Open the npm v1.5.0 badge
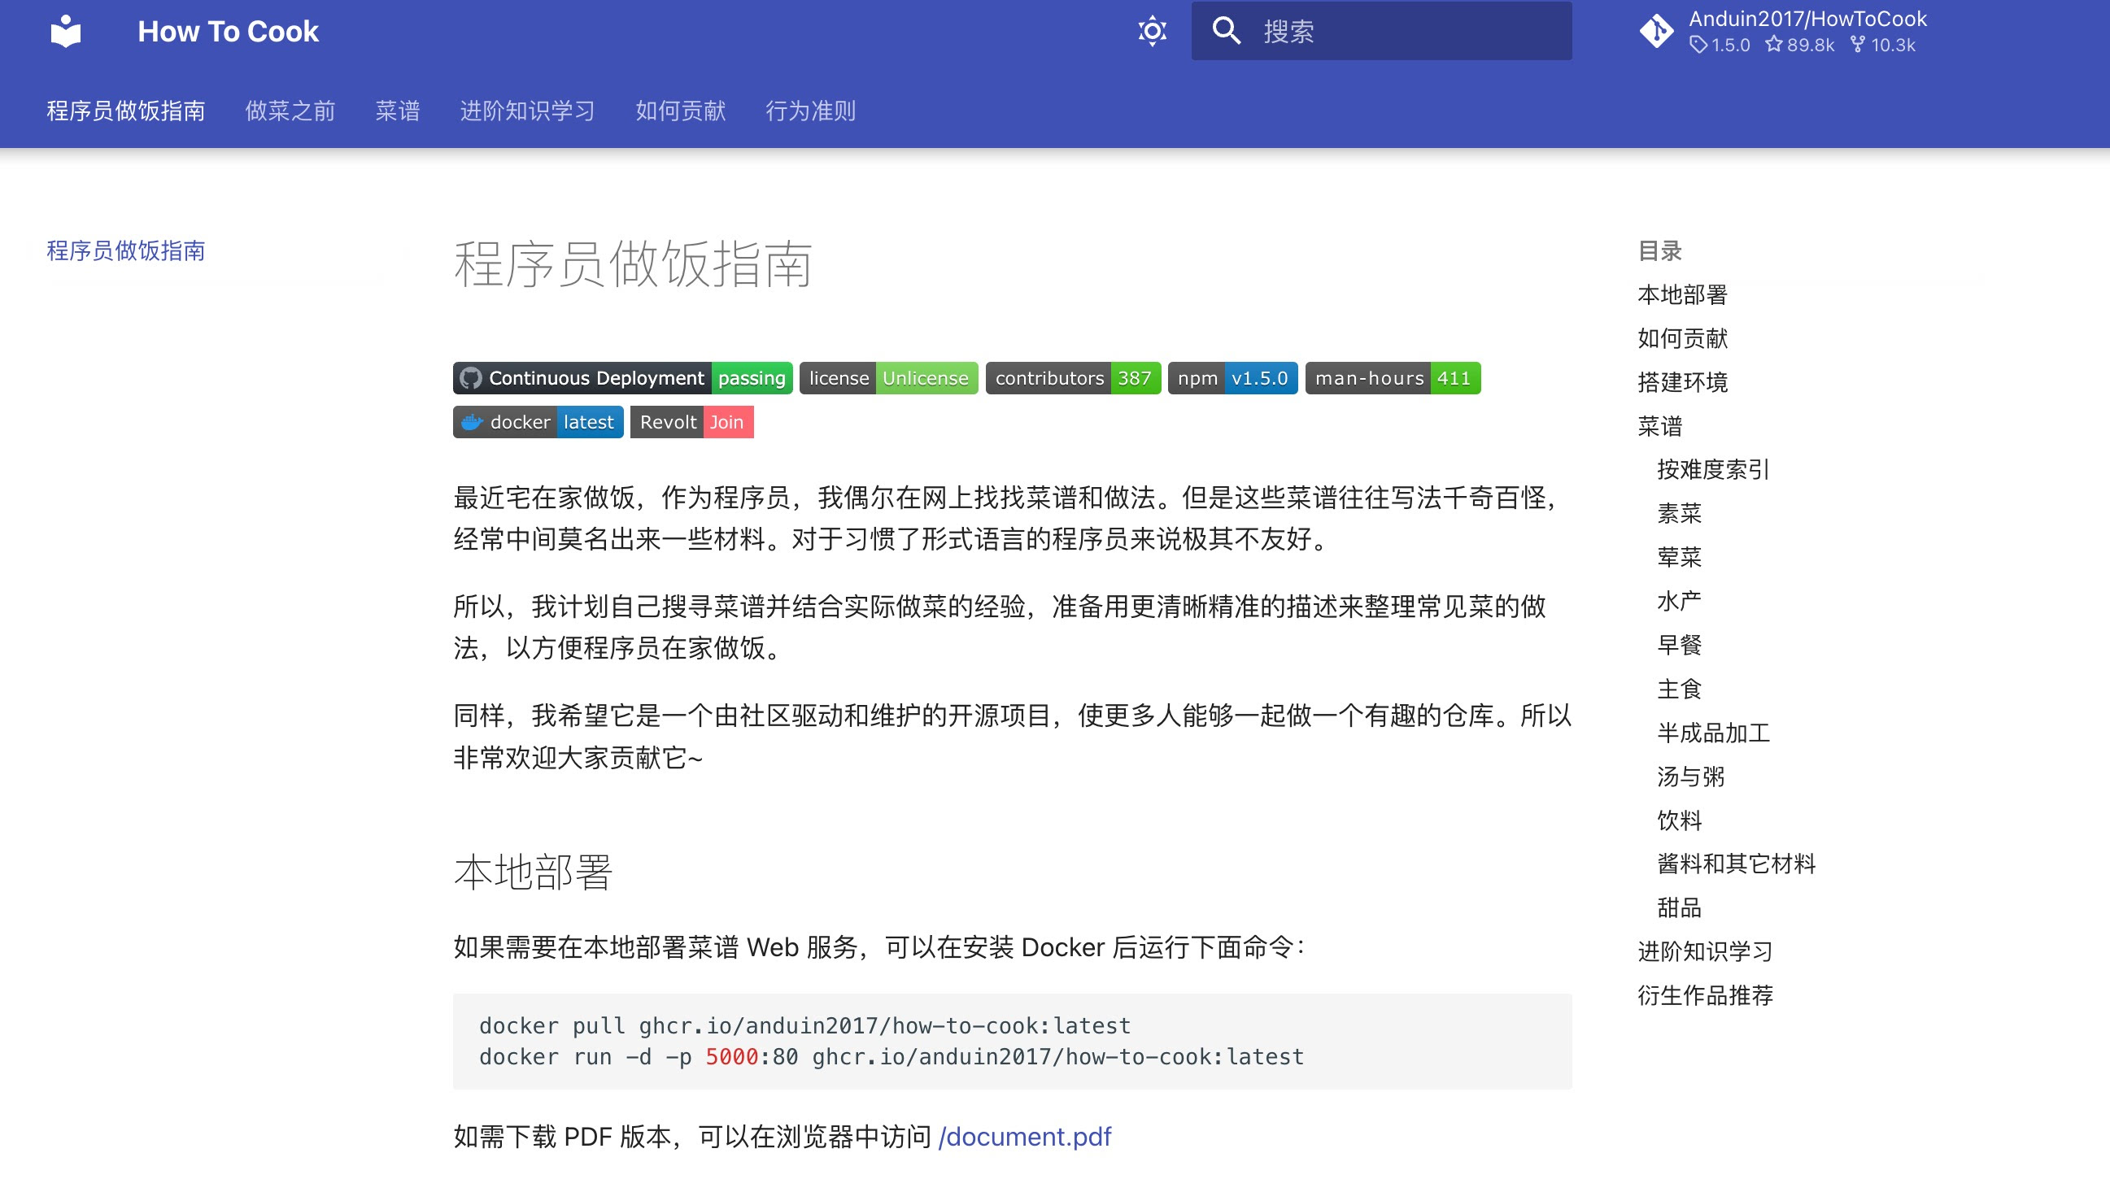 click(1233, 378)
